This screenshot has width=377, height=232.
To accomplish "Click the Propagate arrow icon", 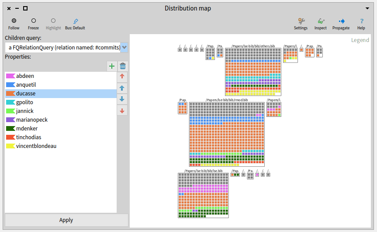I will (x=341, y=24).
